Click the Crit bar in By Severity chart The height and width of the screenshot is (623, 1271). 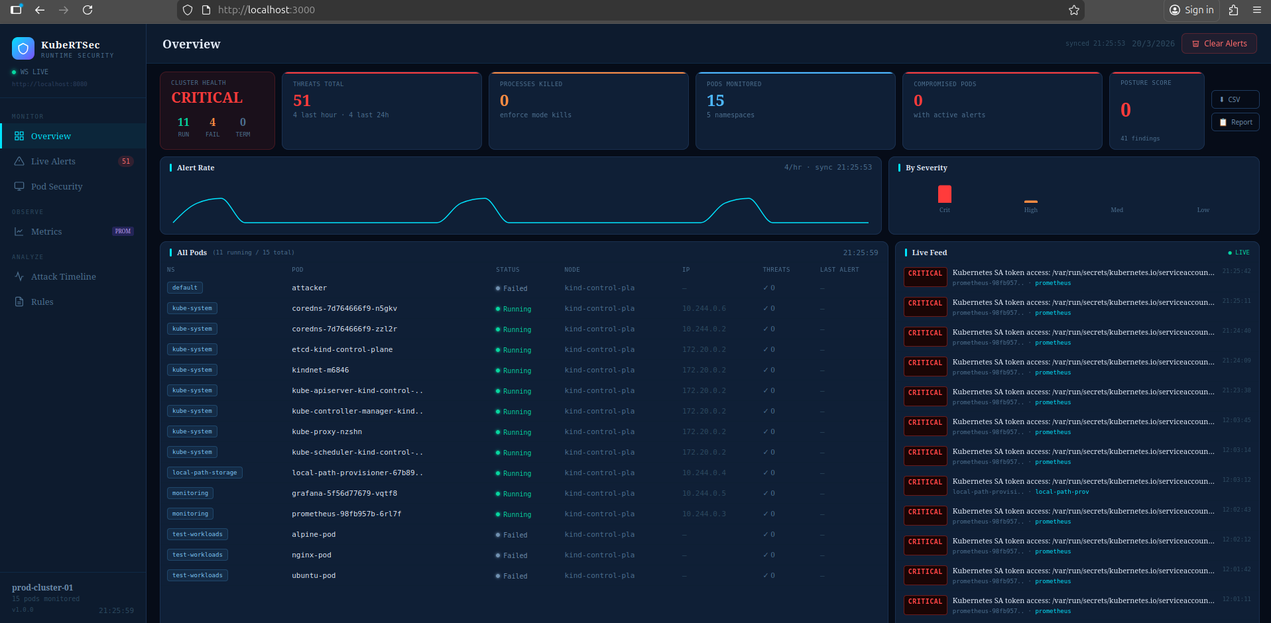944,196
